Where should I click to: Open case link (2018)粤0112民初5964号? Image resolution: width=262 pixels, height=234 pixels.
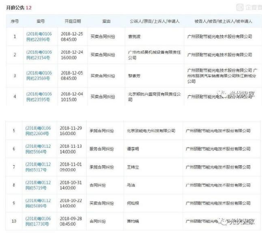[x=38, y=149]
